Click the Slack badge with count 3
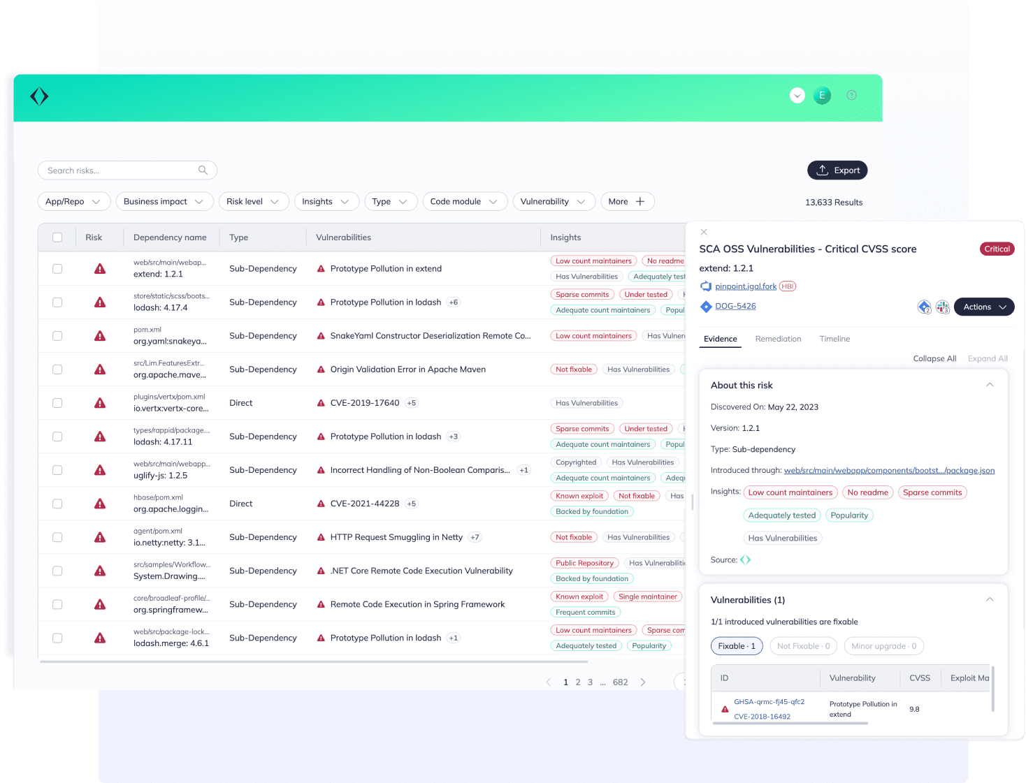 click(942, 307)
